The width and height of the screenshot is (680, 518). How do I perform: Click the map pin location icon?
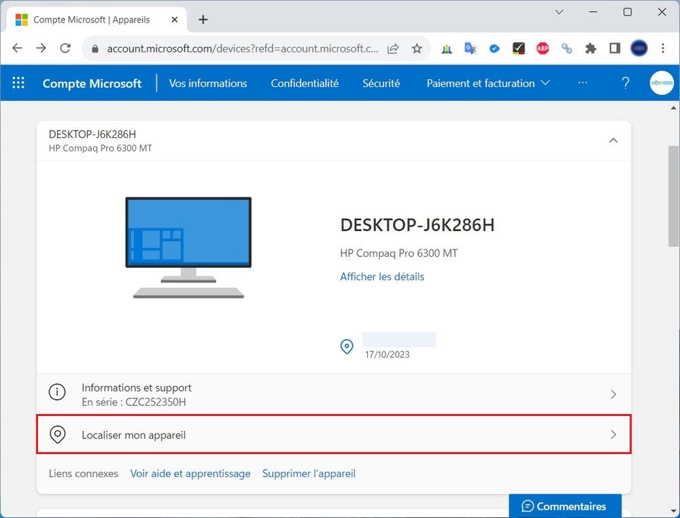(347, 347)
